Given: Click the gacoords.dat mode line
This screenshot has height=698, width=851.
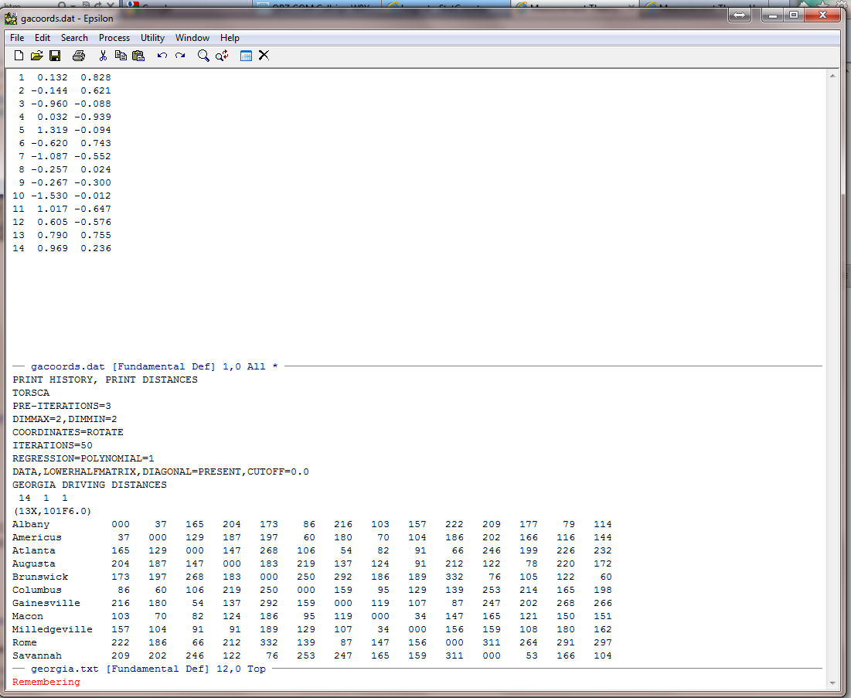Looking at the screenshot, I should (x=148, y=366).
